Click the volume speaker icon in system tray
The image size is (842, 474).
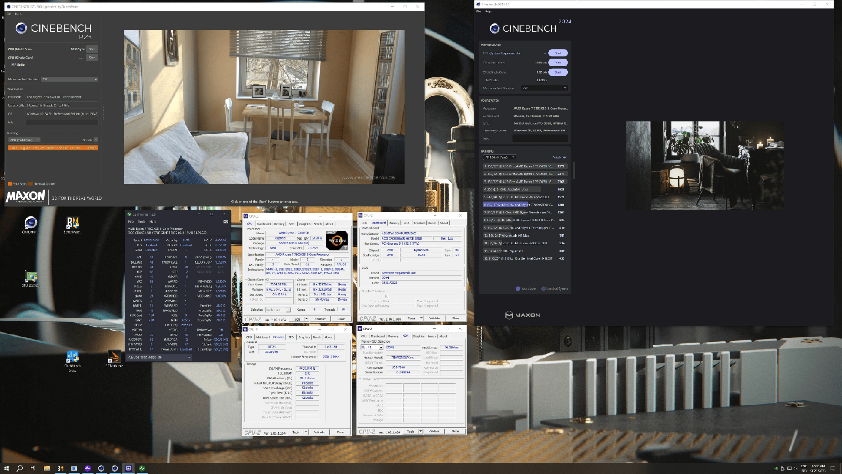point(795,468)
